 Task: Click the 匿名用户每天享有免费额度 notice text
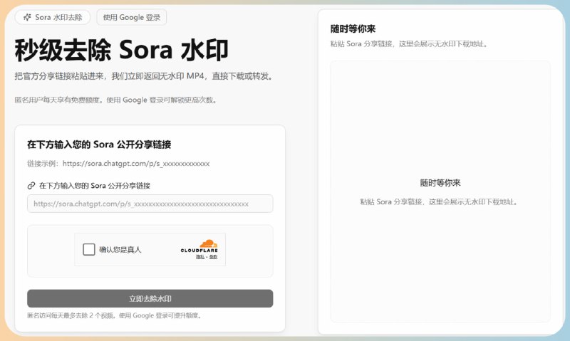tap(115, 100)
